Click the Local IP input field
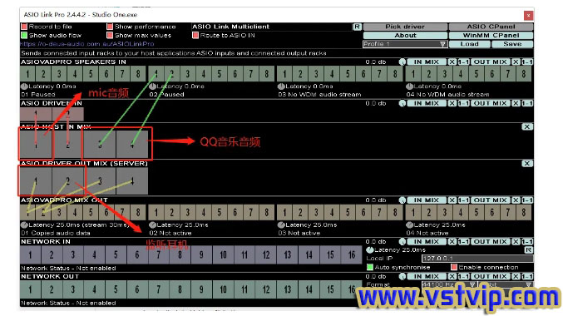The width and height of the screenshot is (563, 316). [477, 259]
